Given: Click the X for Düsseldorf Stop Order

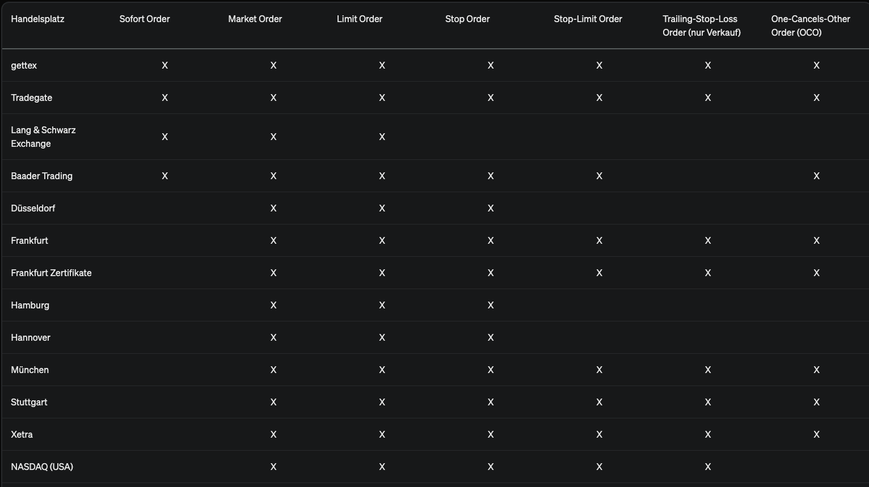Looking at the screenshot, I should tap(491, 208).
